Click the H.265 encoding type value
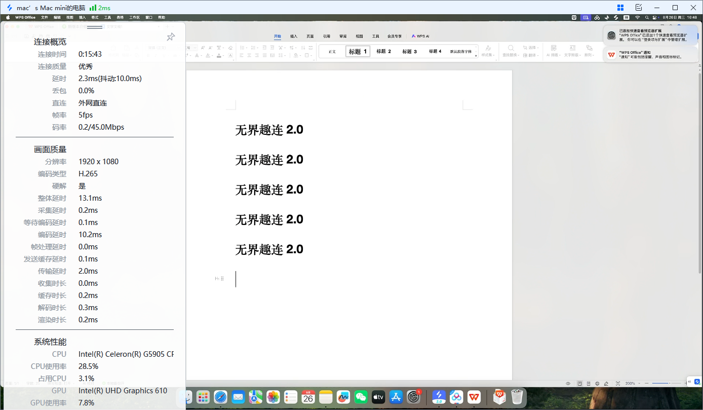 (88, 174)
